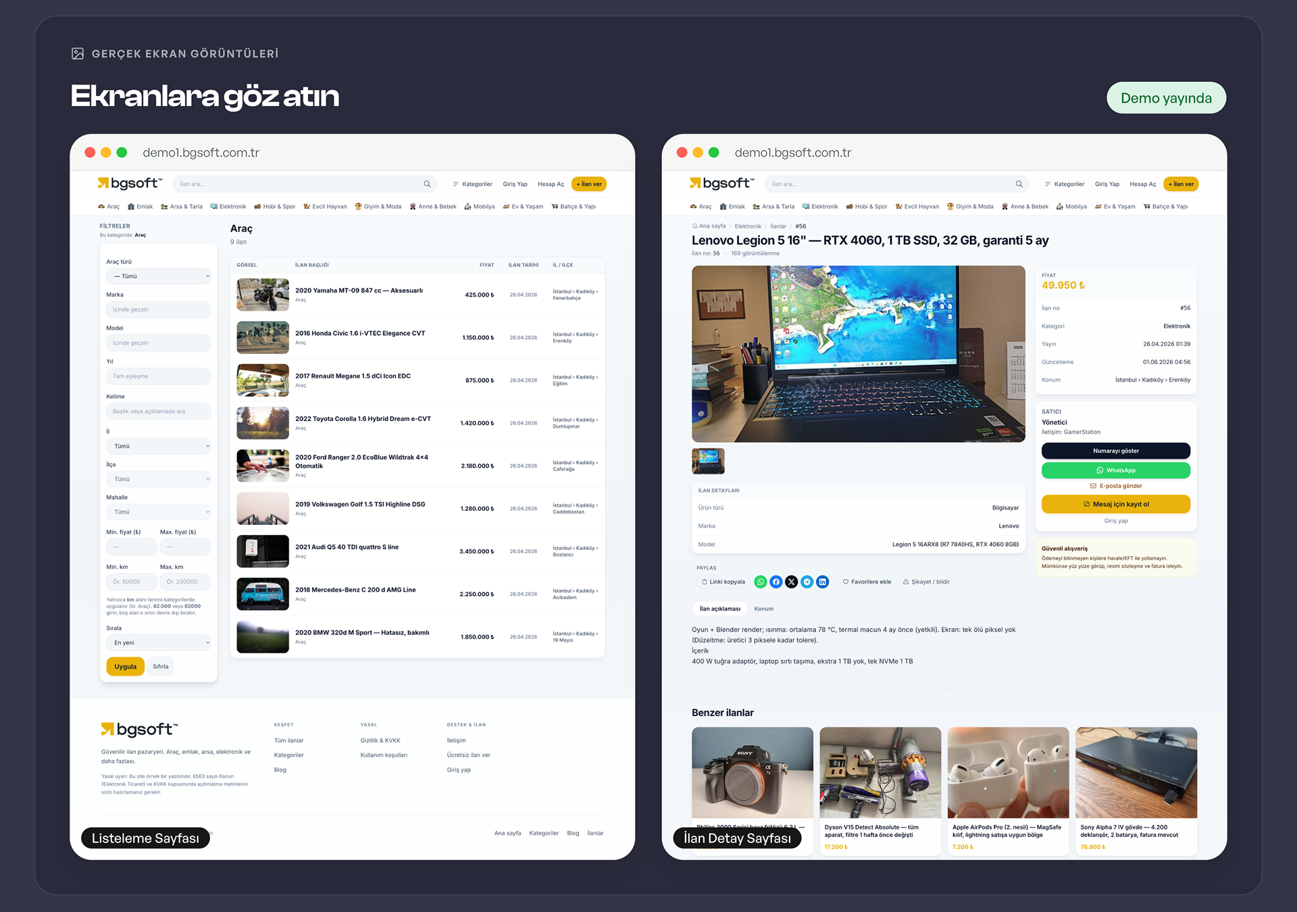Image resolution: width=1297 pixels, height=912 pixels.
Task: Open Evcil Hayvan in the listing page nav
Action: tap(326, 207)
